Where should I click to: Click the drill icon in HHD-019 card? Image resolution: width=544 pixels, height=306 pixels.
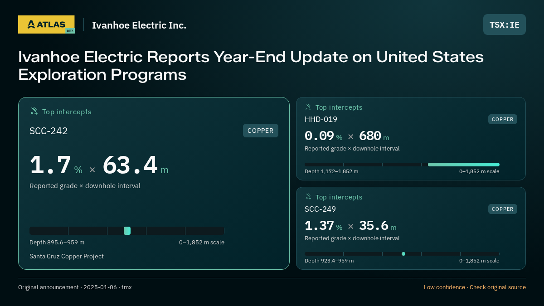tap(308, 107)
